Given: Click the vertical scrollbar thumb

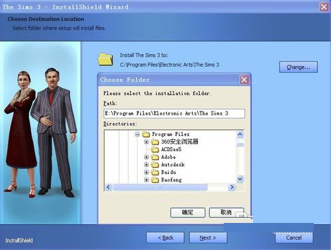Looking at the screenshot, I should click(x=240, y=144).
